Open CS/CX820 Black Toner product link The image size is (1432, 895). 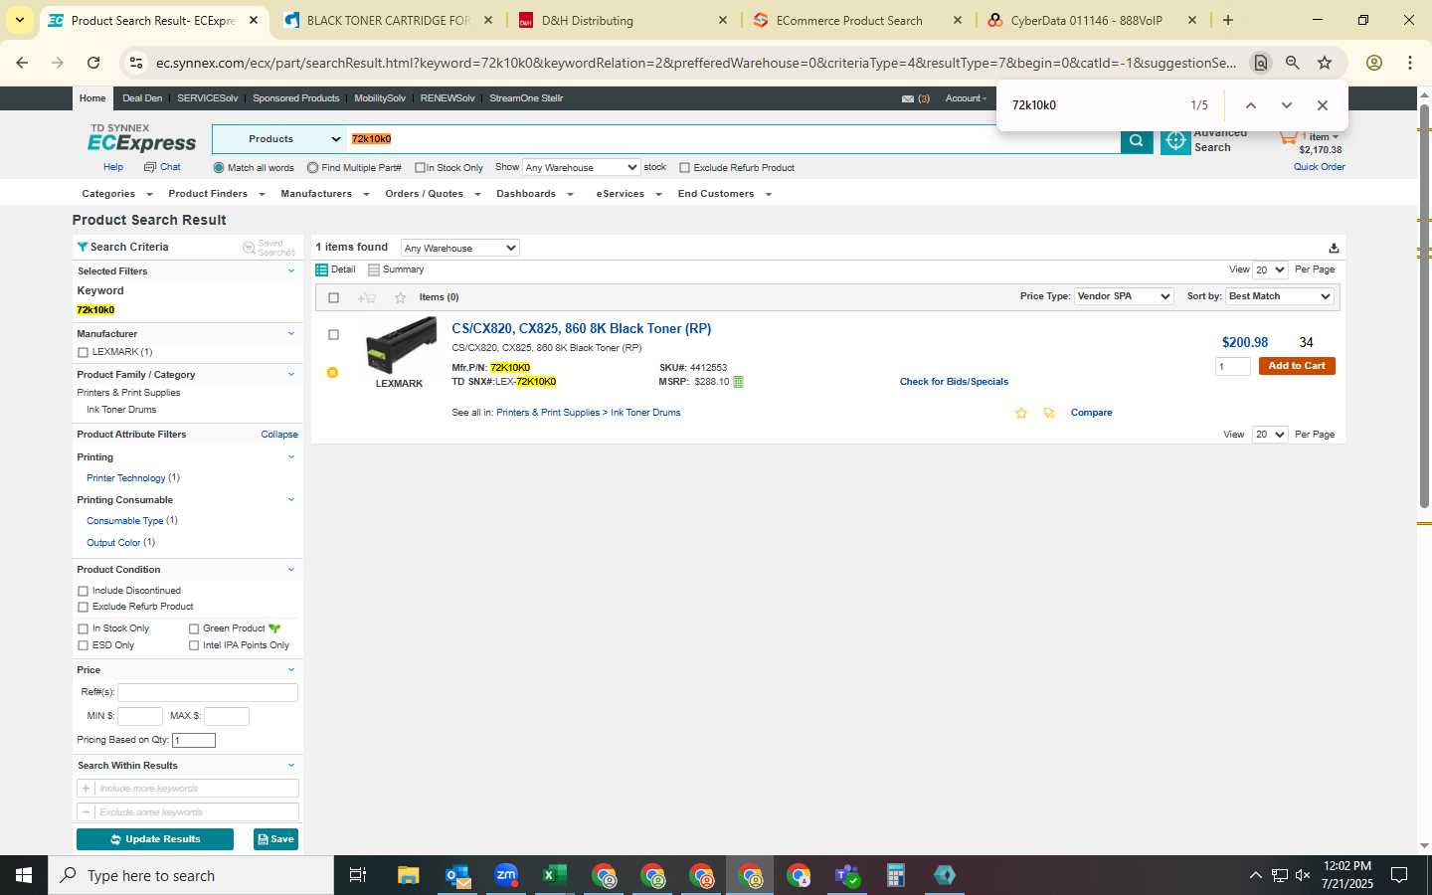tap(582, 329)
